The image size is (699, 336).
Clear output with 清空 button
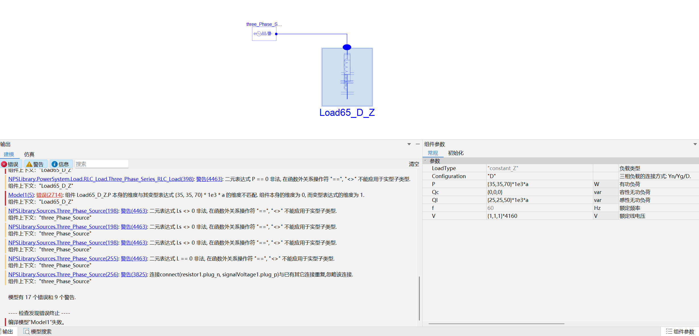[414, 164]
